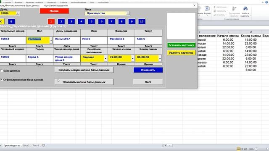The image size is (269, 151).
Task: Click the Фамилия 6 input field
Action: click(121, 40)
